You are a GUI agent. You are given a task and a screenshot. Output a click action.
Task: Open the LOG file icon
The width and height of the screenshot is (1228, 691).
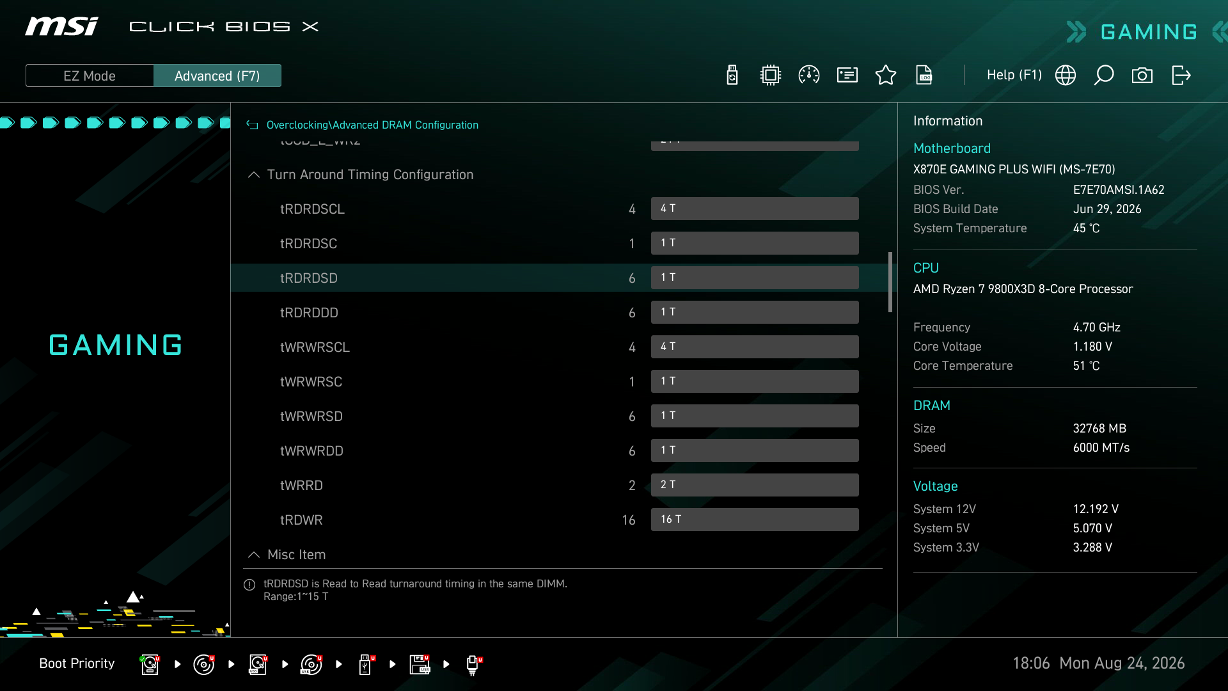[924, 75]
